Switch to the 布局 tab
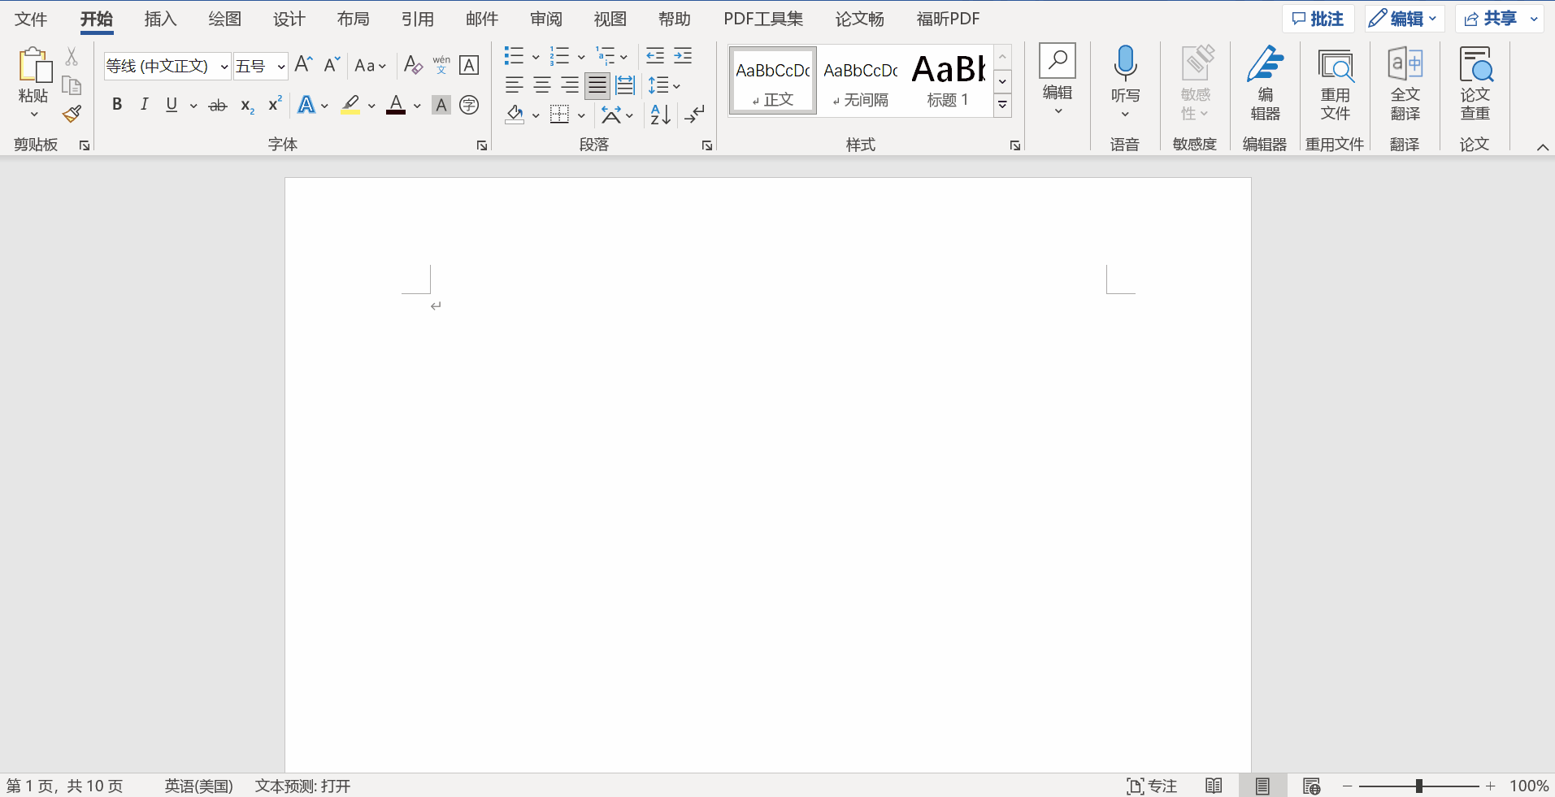 pos(353,19)
